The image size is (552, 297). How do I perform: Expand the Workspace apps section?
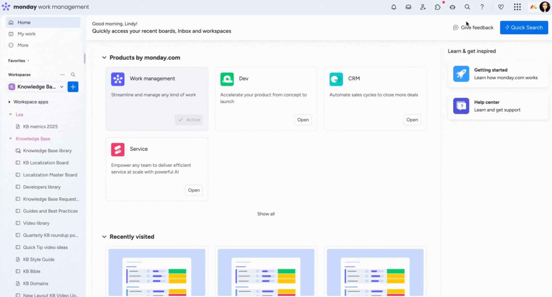[9, 102]
